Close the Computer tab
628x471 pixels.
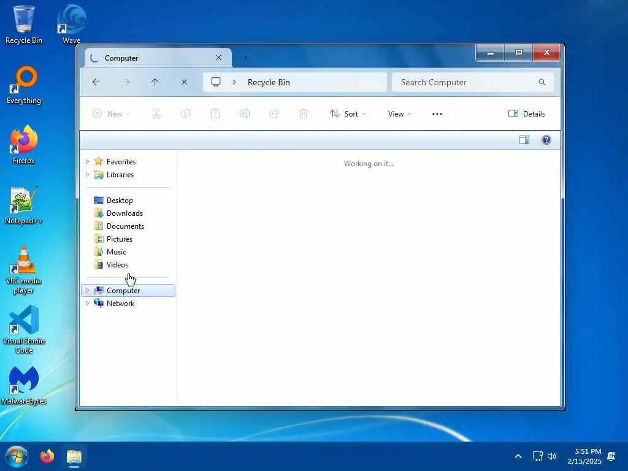coord(219,58)
